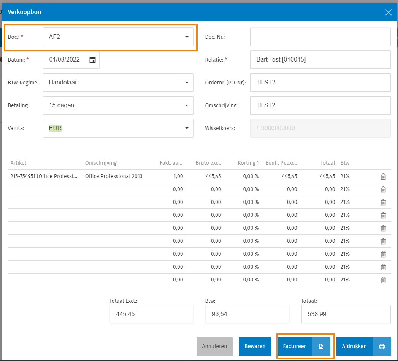Image resolution: width=398 pixels, height=361 pixels.
Task: Click the Bruto excl. column header
Action: coord(208,163)
